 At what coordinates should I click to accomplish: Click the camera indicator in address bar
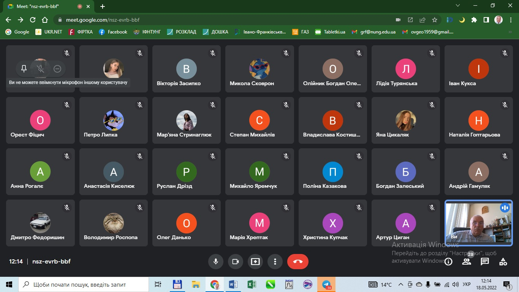point(398,20)
